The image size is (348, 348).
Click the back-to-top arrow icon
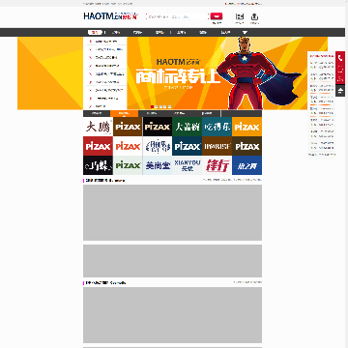(x=340, y=91)
